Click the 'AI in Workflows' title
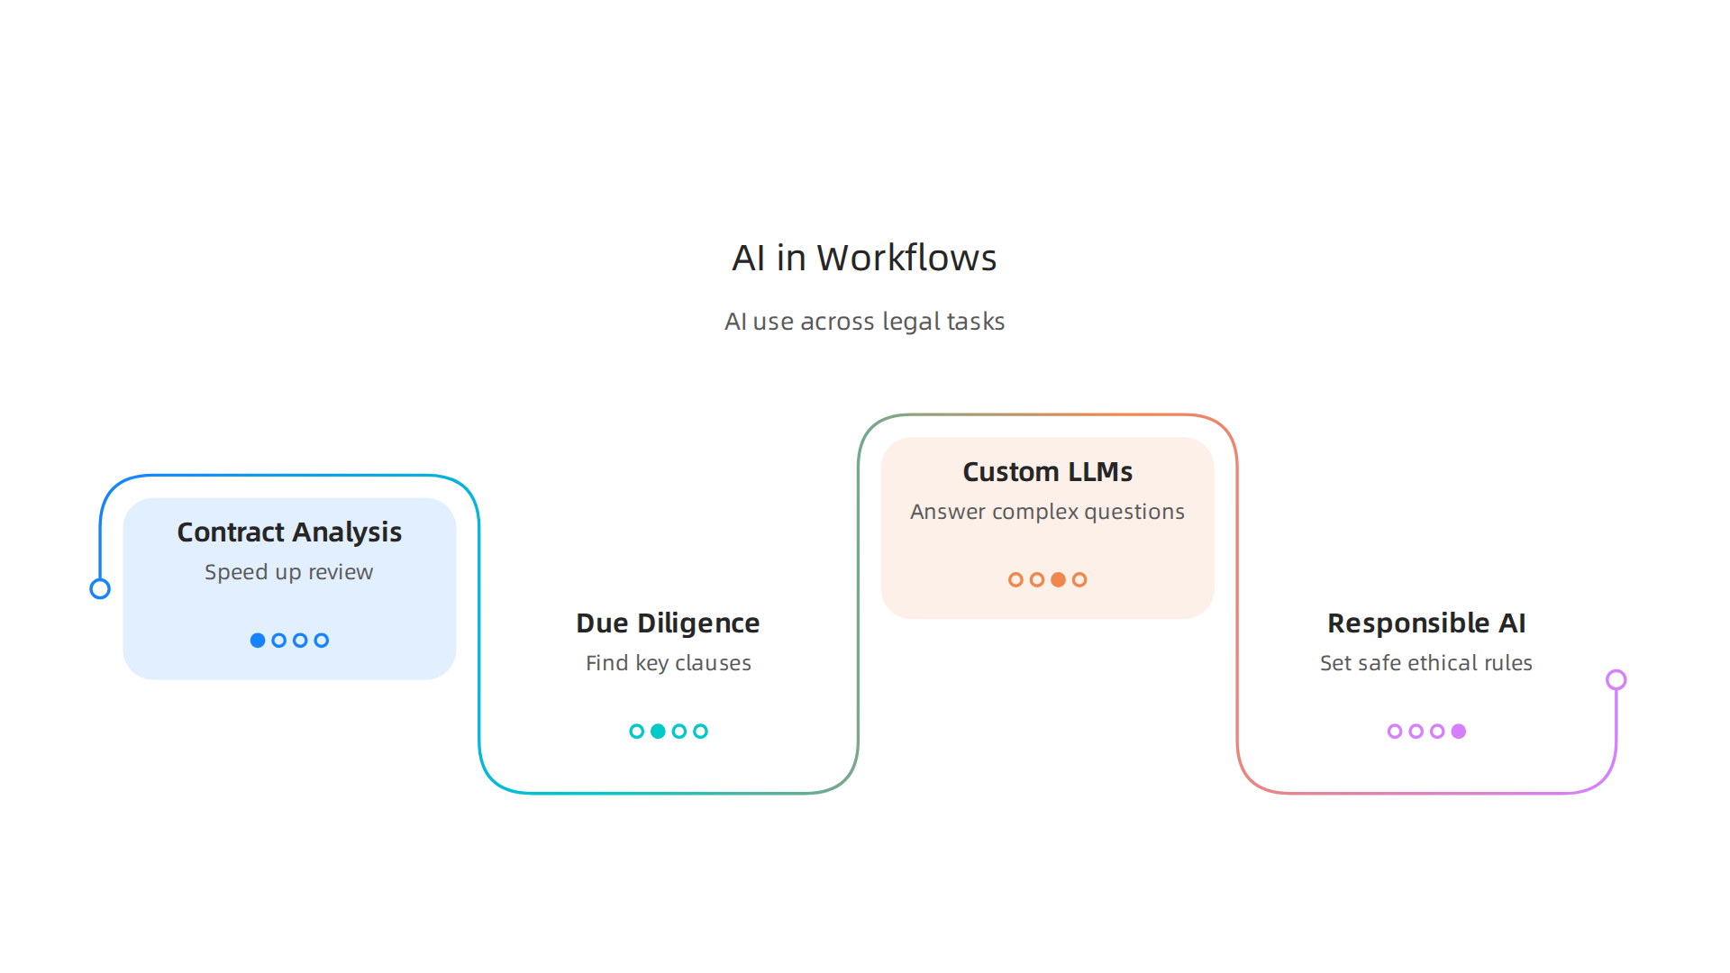 (864, 258)
